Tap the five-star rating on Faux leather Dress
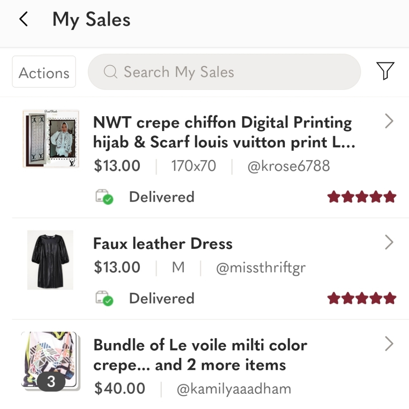The height and width of the screenshot is (409, 409). tap(362, 298)
